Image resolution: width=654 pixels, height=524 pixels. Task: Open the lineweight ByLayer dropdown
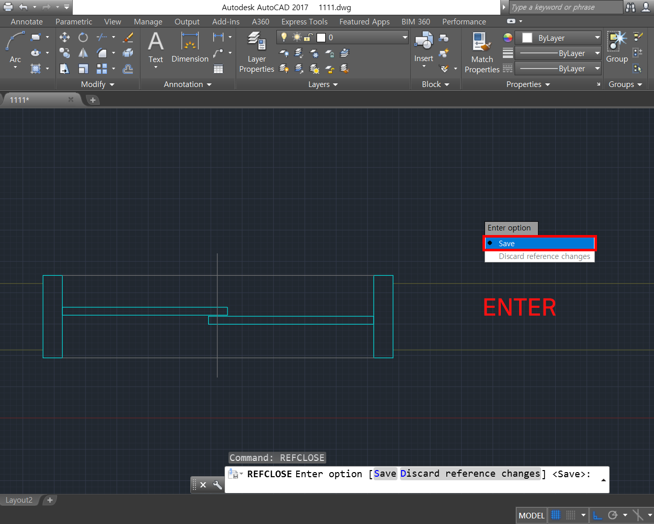(x=558, y=53)
